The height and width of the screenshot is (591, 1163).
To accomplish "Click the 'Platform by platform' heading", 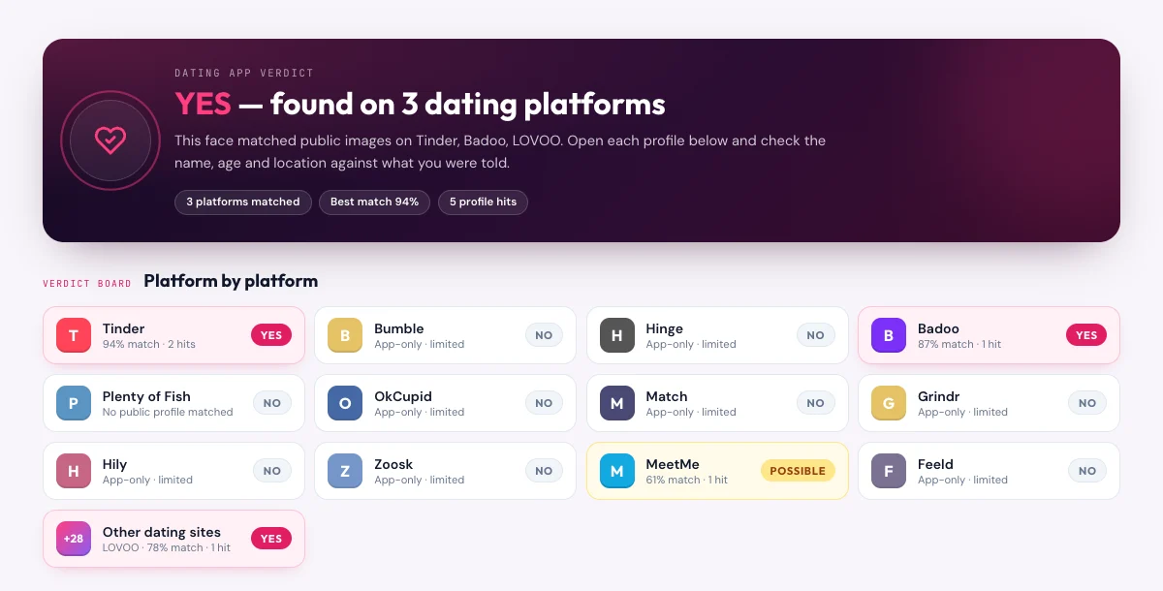I will 231,281.
